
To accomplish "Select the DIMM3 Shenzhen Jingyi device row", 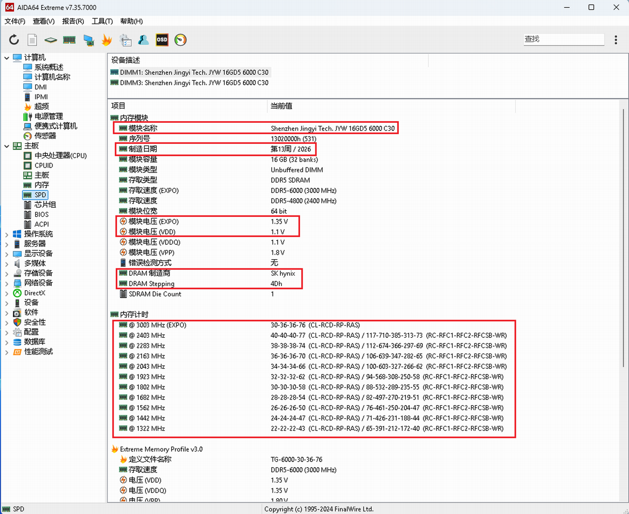I will (x=190, y=83).
